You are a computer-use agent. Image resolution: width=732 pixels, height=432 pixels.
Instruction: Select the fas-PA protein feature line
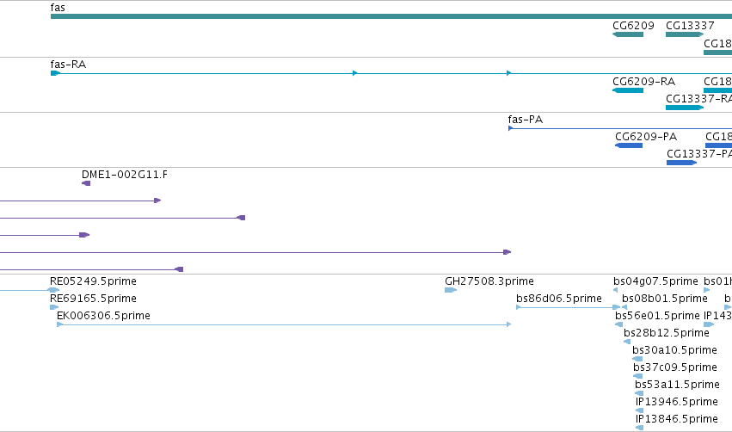coord(620,128)
